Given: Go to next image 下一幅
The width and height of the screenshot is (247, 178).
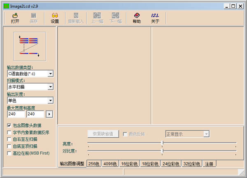Looking at the screenshot, I should coord(116,18).
